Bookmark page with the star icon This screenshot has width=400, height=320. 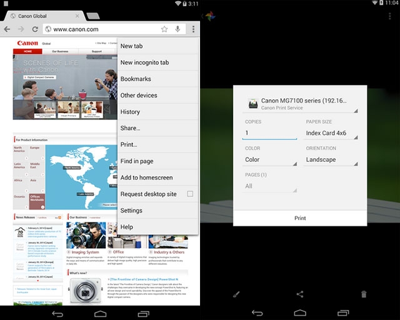point(164,29)
